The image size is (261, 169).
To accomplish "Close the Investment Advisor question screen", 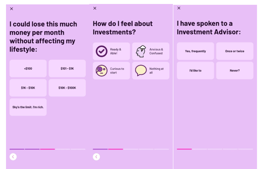I will 179,8.
